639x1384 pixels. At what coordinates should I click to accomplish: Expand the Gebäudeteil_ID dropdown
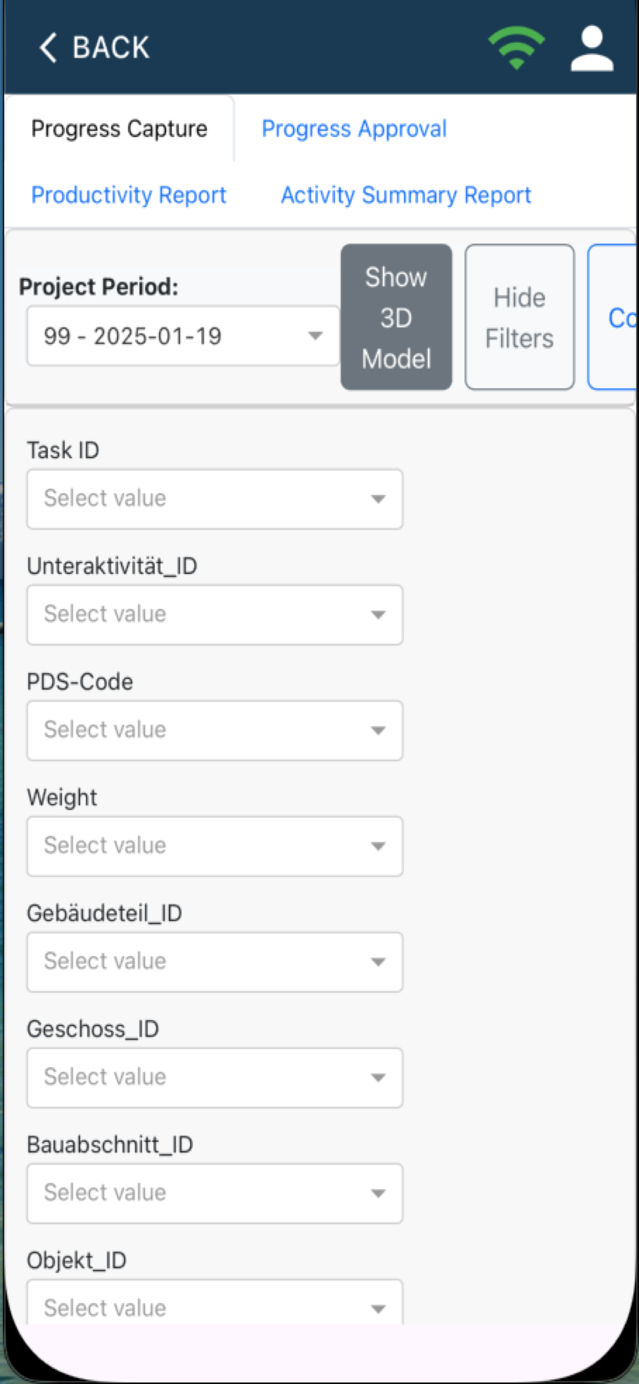(215, 962)
